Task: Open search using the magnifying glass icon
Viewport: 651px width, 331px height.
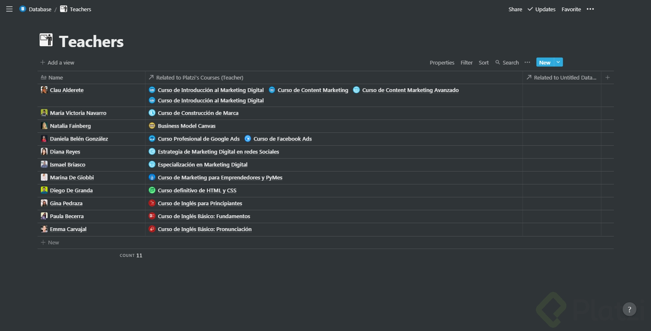Action: 498,62
